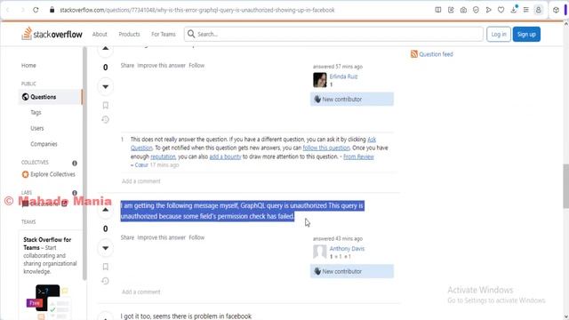Select Questions in the sidebar
The image size is (569, 320).
click(51, 97)
